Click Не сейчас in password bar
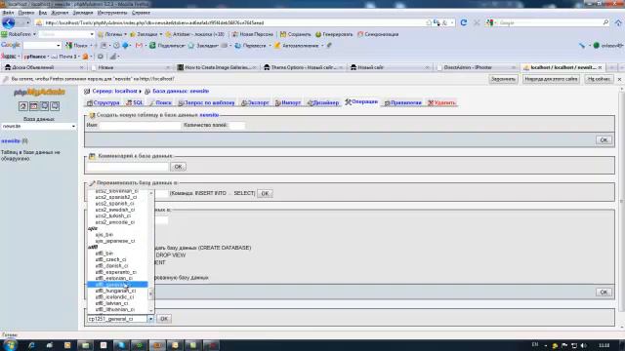 [599, 79]
